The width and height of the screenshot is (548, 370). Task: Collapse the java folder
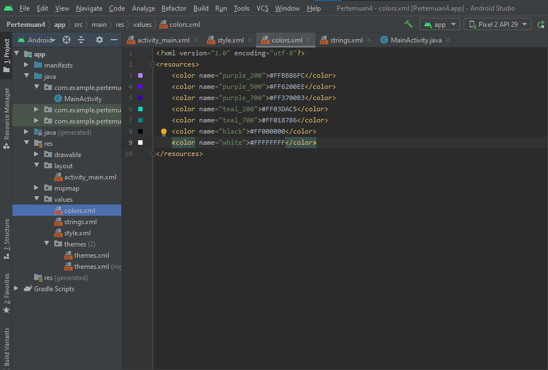pyautogui.click(x=26, y=76)
